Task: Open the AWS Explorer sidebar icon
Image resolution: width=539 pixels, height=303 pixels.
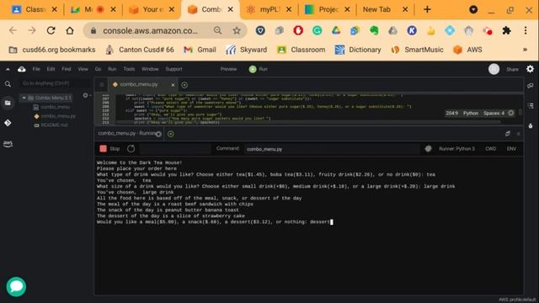Action: pos(8,144)
